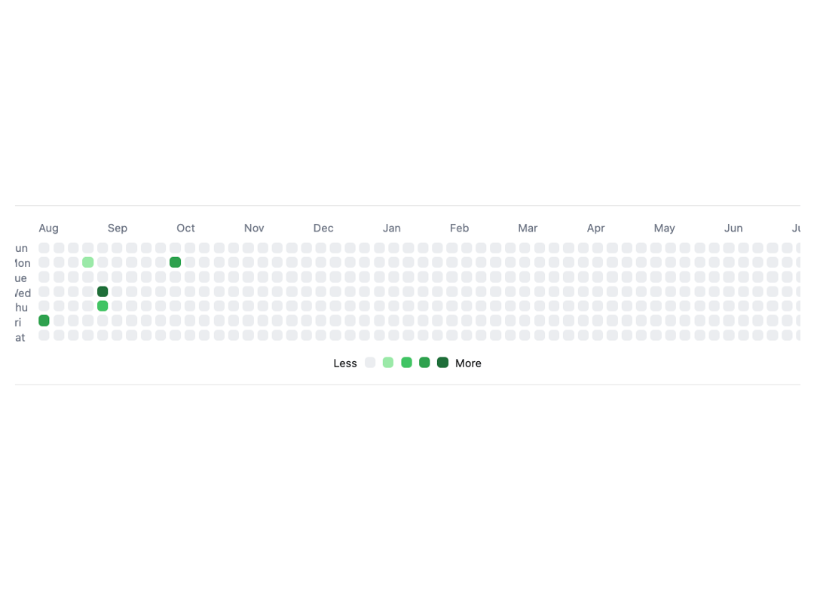Select the green Monday cell under Oct
The width and height of the screenshot is (814, 601).
(x=175, y=262)
